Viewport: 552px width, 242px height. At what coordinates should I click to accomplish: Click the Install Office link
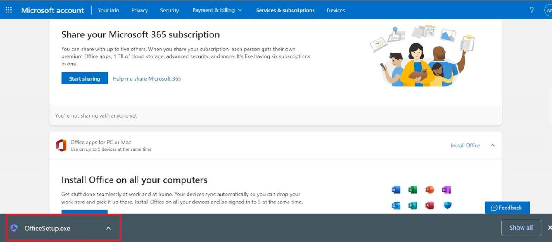tap(465, 146)
